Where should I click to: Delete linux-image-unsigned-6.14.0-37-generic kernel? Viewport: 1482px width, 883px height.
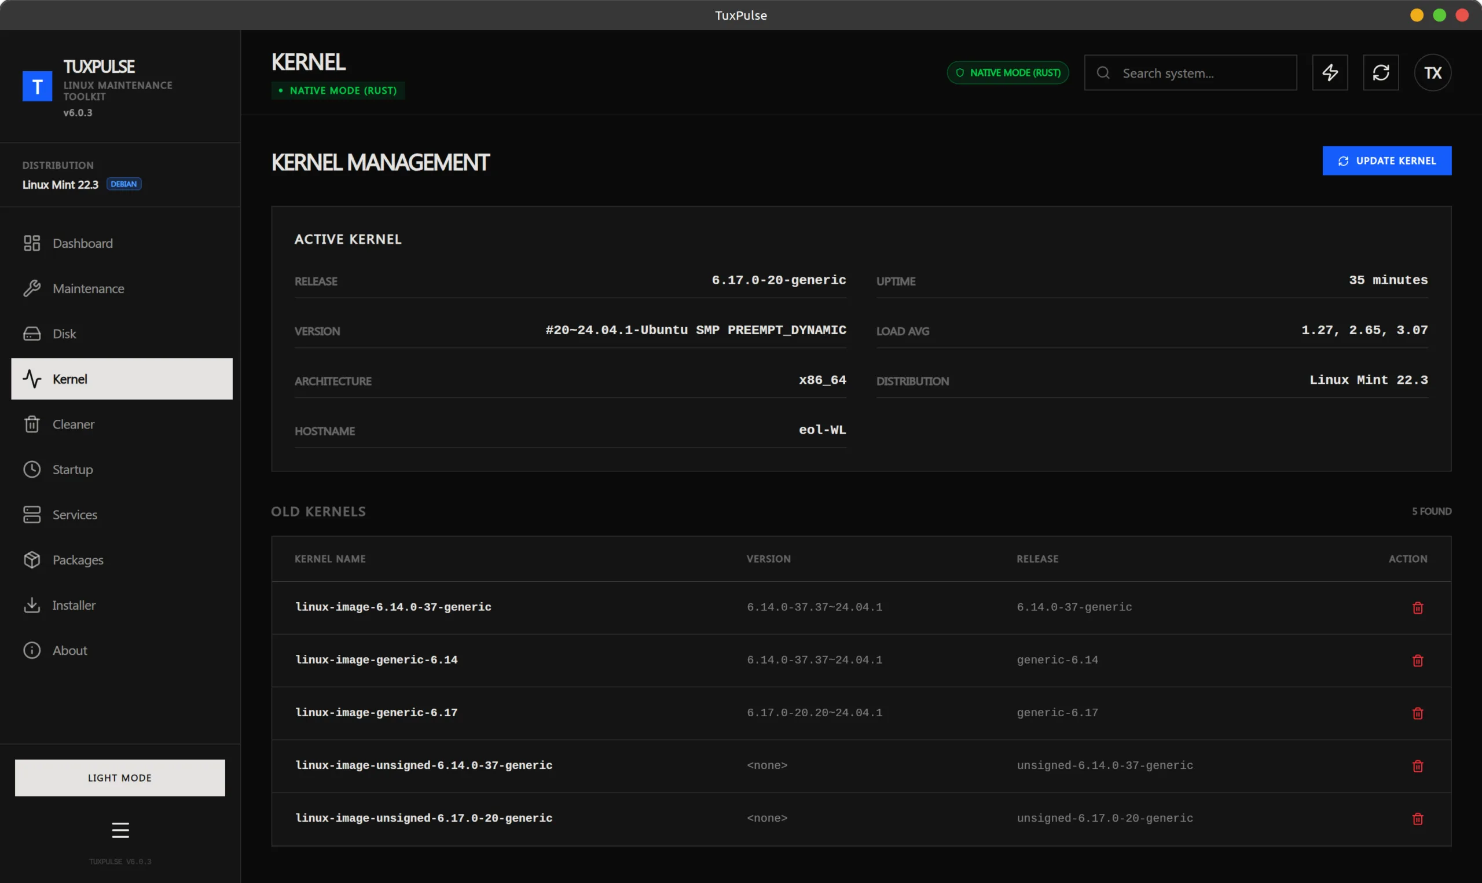[x=1417, y=766]
